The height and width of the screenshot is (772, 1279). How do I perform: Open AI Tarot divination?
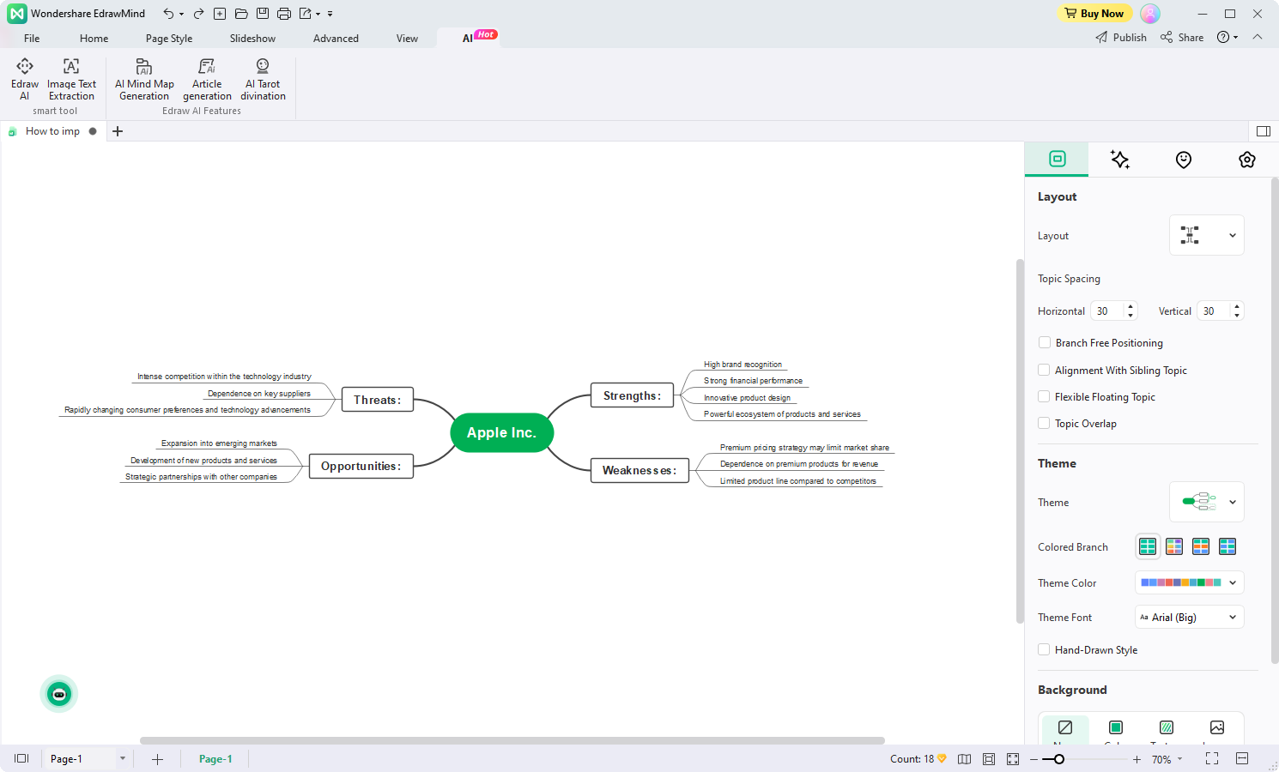pyautogui.click(x=263, y=79)
